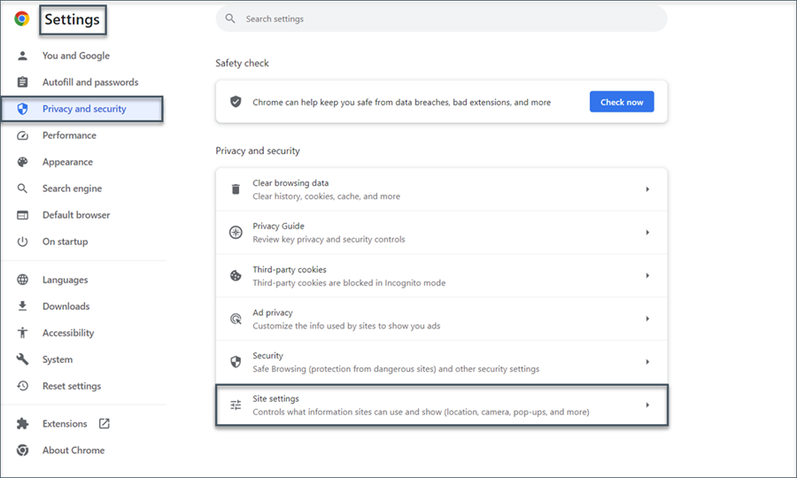Click the Settings page title
This screenshot has height=478, width=797.
[73, 19]
